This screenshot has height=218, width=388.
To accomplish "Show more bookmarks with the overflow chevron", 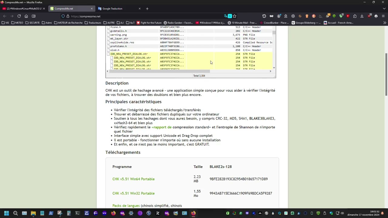I will pyautogui.click(x=385, y=23).
